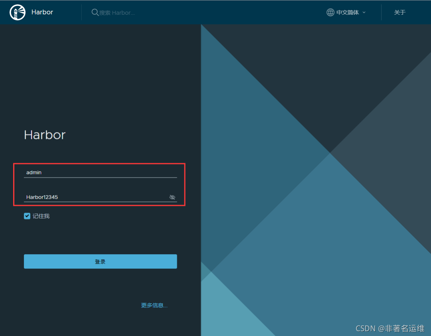Uncheck the 记住我 remember me checkbox
Image resolution: width=431 pixels, height=336 pixels.
pyautogui.click(x=27, y=216)
